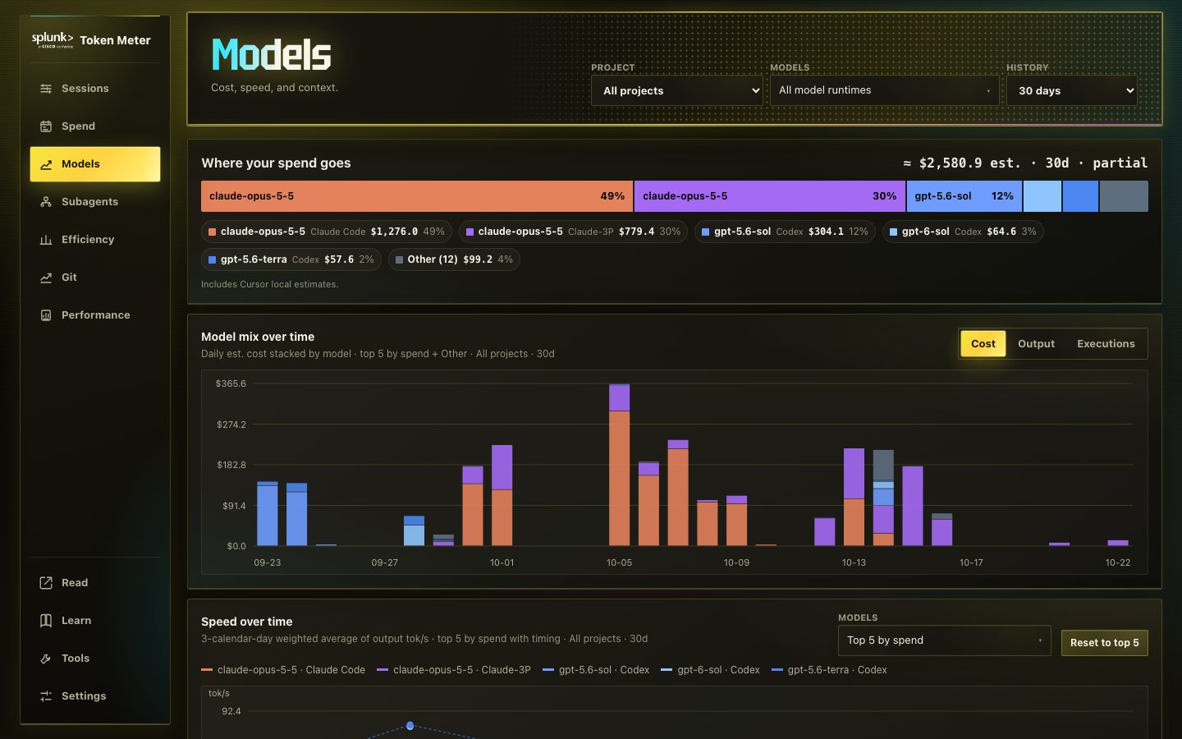Click orange claude-opus-5-5 49% spend segment
Viewport: 1182px width, 739px height.
click(417, 196)
